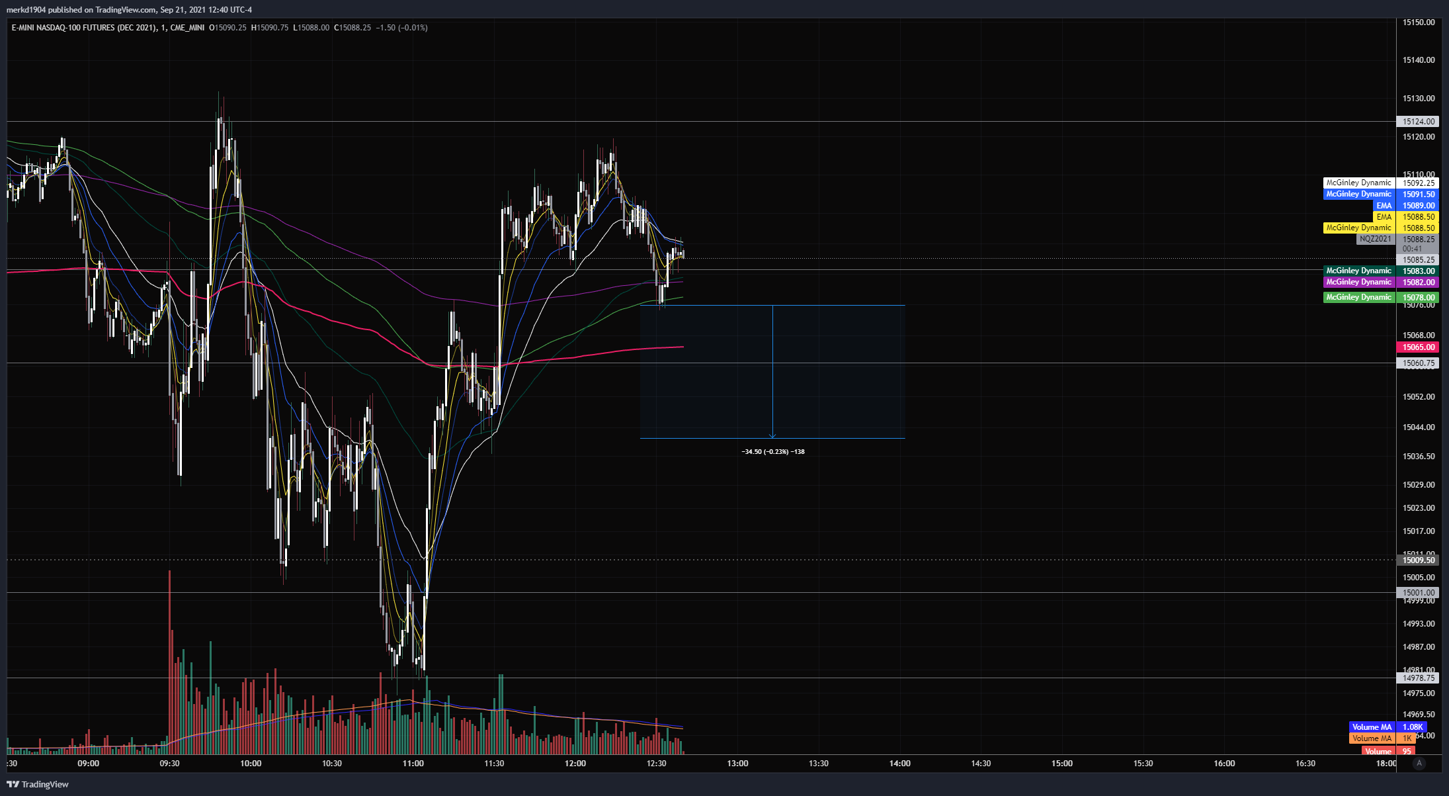Click the 15009.50 dotted line label
Screen dimensions: 1449x796
[x=1417, y=560]
